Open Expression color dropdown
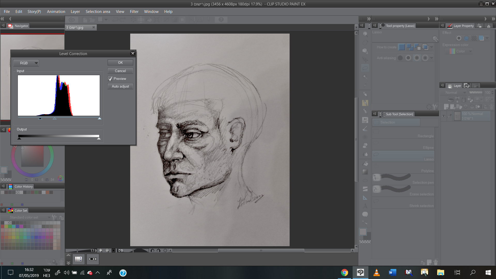496x279 pixels. tap(459, 51)
